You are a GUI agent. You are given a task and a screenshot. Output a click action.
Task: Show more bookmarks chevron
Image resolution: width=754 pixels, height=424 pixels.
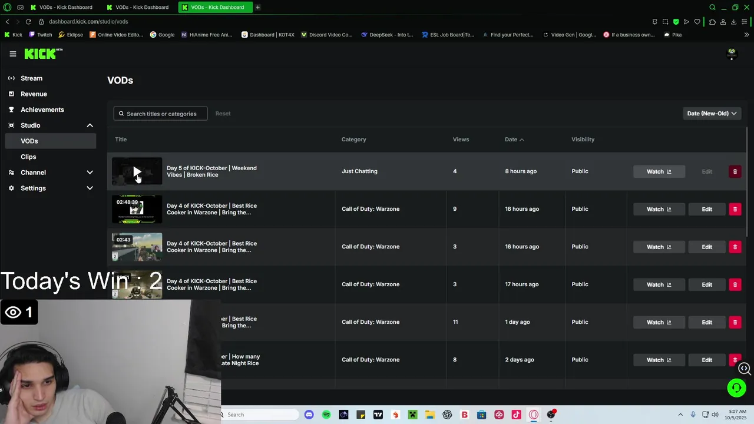point(746,35)
